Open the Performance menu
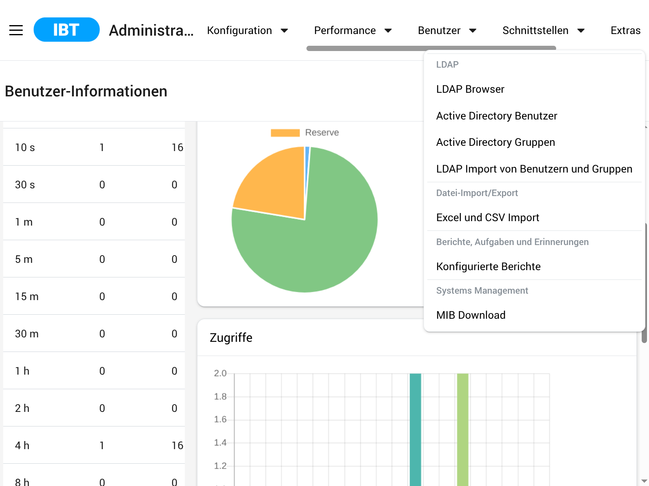Screen dimensions: 649x486 click(x=345, y=30)
